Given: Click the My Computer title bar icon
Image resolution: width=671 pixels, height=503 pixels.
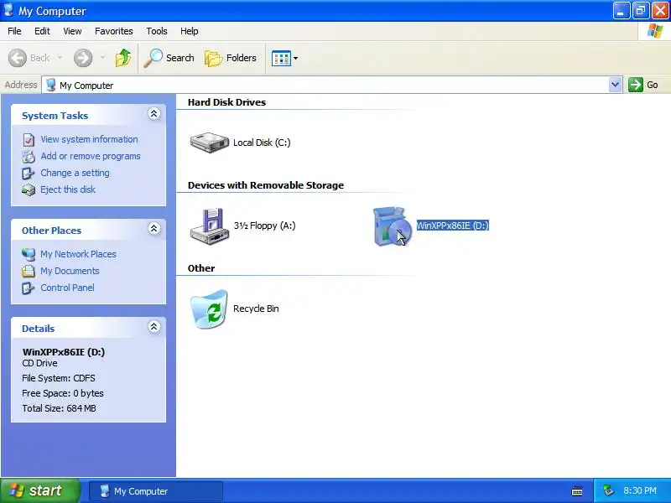Looking at the screenshot, I should (8, 11).
